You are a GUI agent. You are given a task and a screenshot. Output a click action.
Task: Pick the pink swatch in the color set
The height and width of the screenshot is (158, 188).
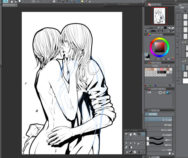pyautogui.click(x=161, y=69)
